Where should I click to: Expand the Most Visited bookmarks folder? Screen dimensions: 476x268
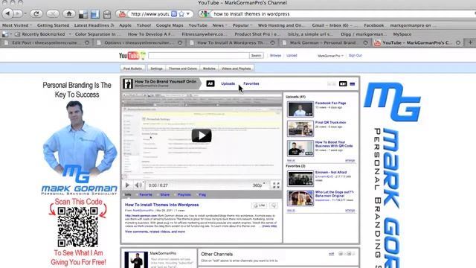tap(17, 25)
